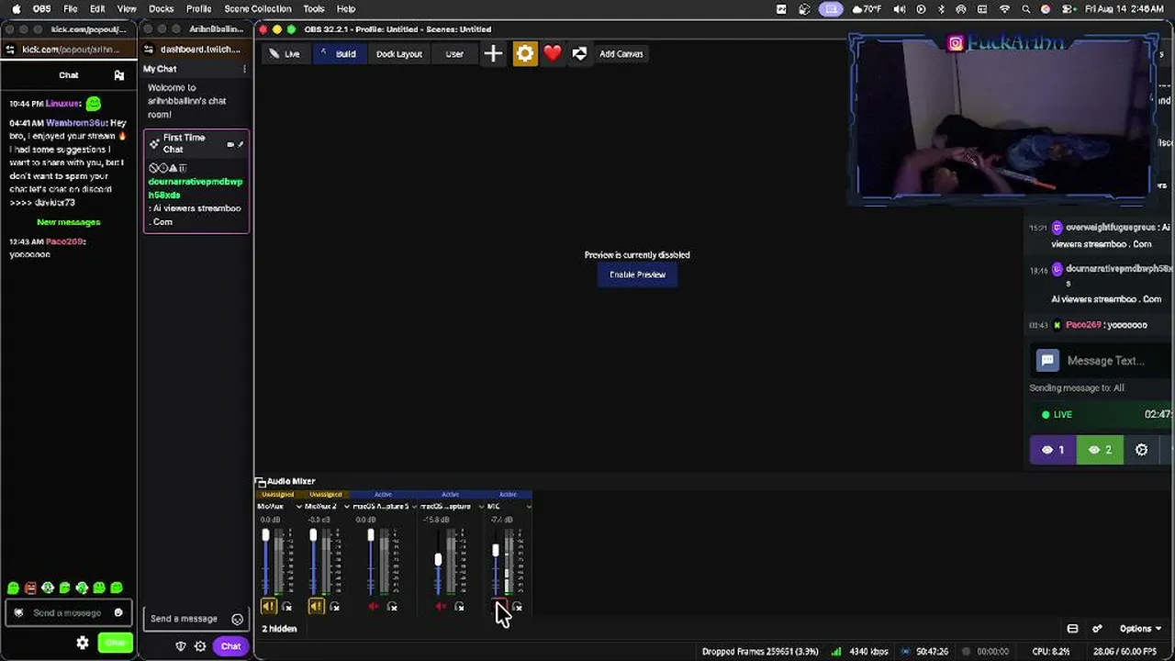The image size is (1175, 661).
Task: Adjust the MIC volume fader
Action: (496, 551)
